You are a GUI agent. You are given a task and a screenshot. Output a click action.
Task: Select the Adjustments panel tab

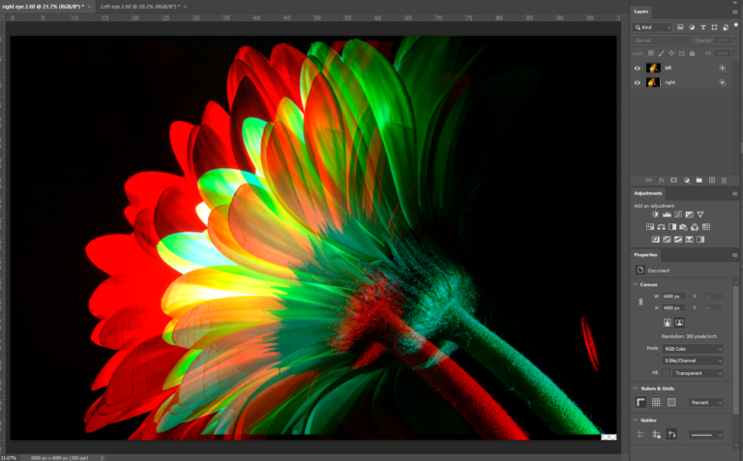pos(648,193)
